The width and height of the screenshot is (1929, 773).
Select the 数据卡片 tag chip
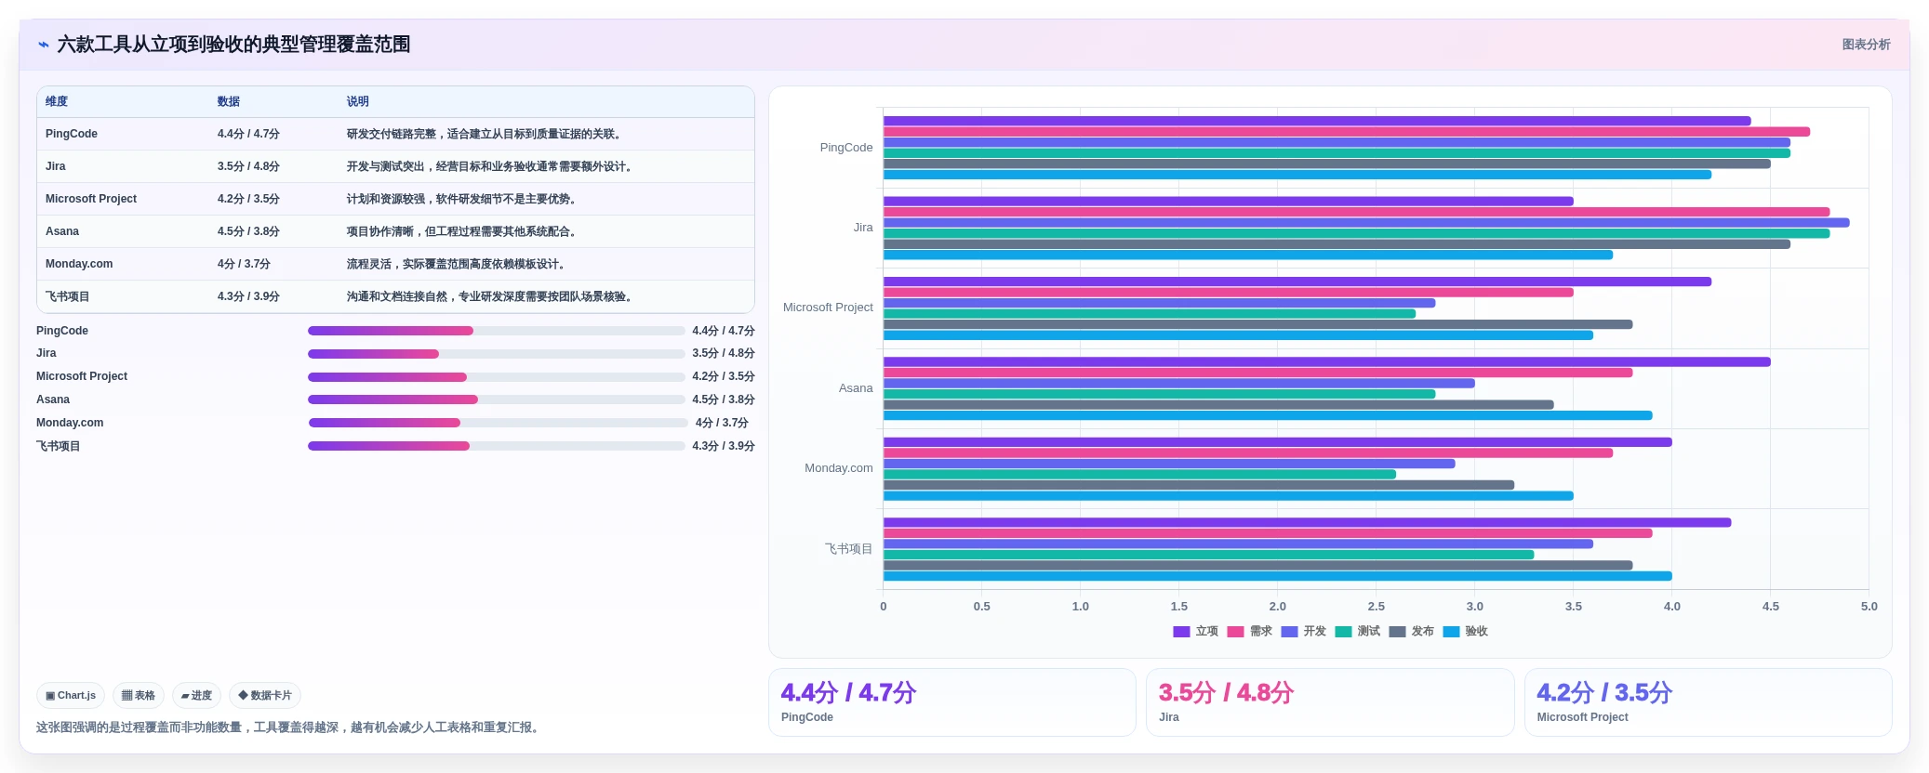[x=265, y=695]
